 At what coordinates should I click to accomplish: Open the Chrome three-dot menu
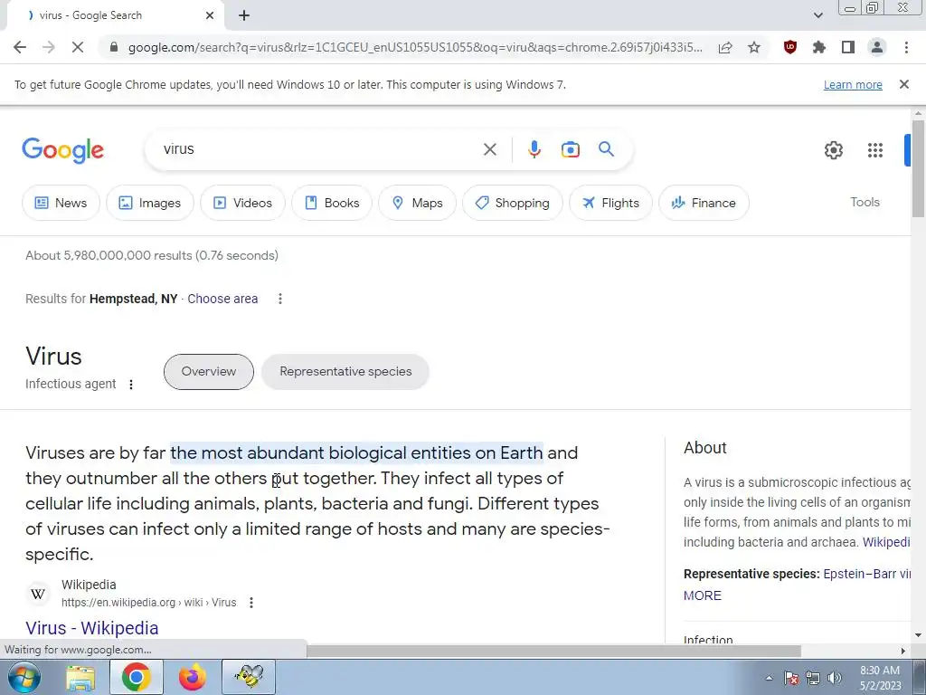pyautogui.click(x=906, y=47)
